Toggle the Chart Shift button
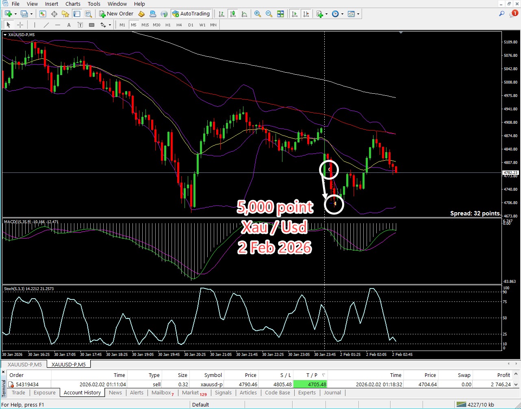The image size is (521, 409). [x=306, y=14]
